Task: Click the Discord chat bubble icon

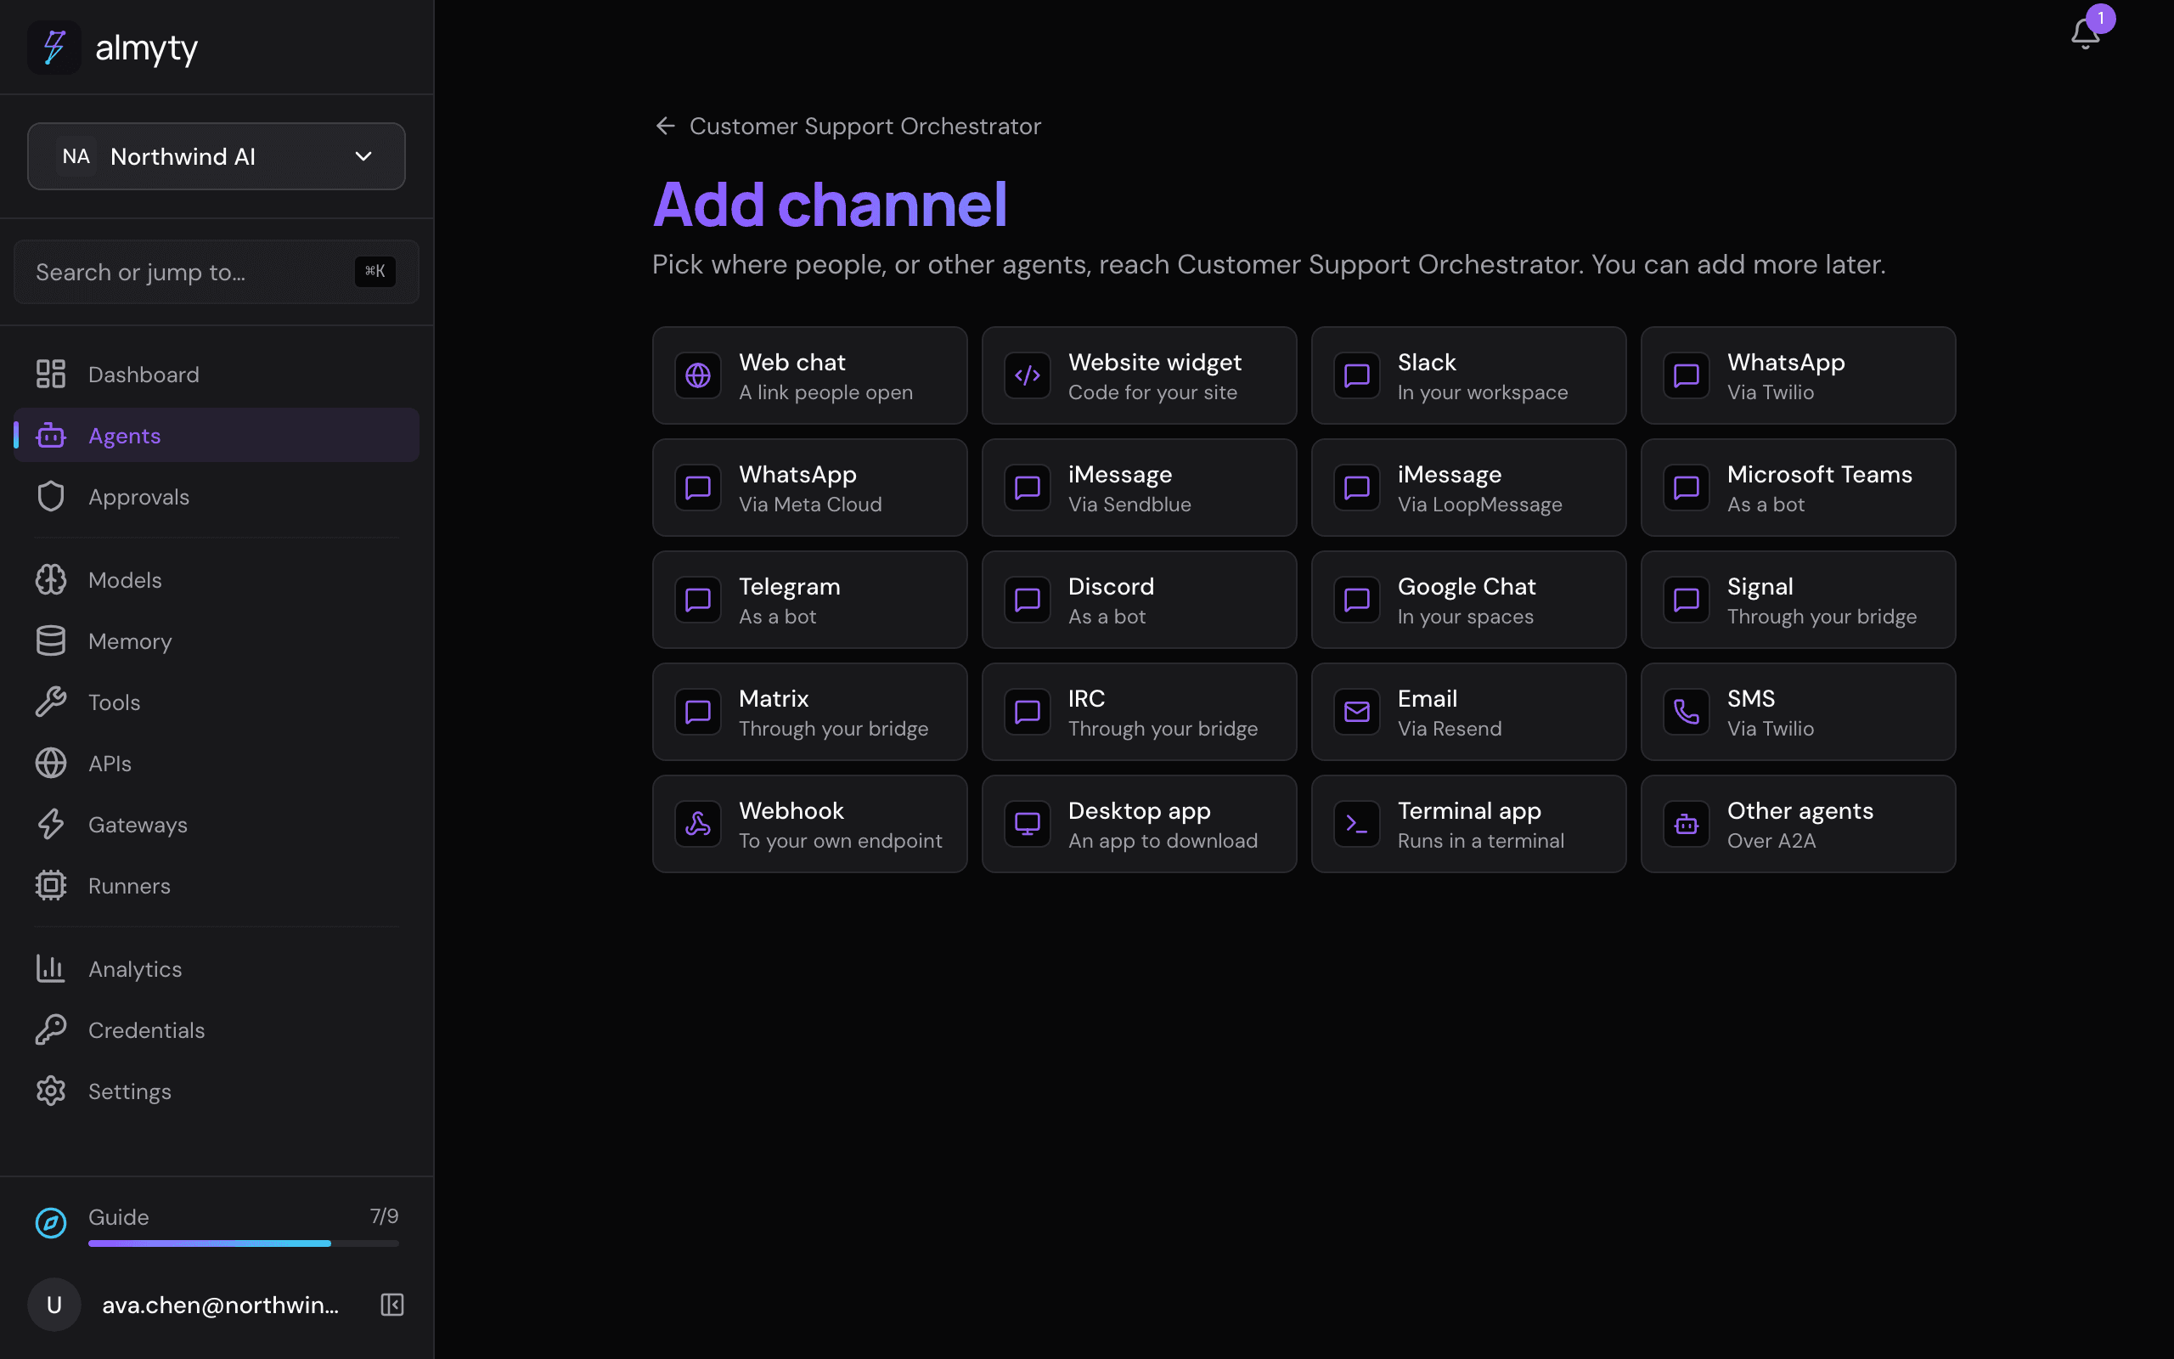Action: pos(1027,600)
